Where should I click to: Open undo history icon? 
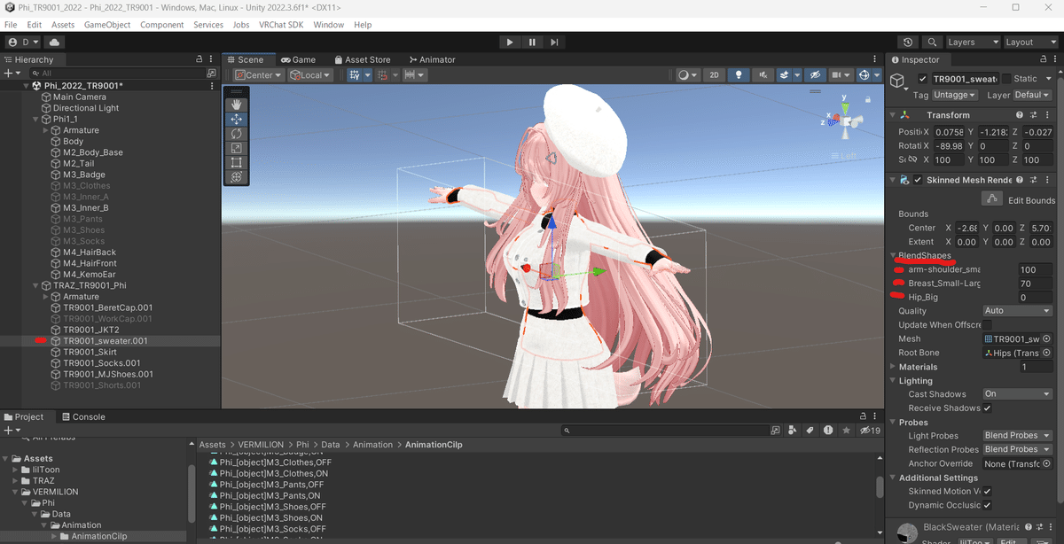point(907,42)
